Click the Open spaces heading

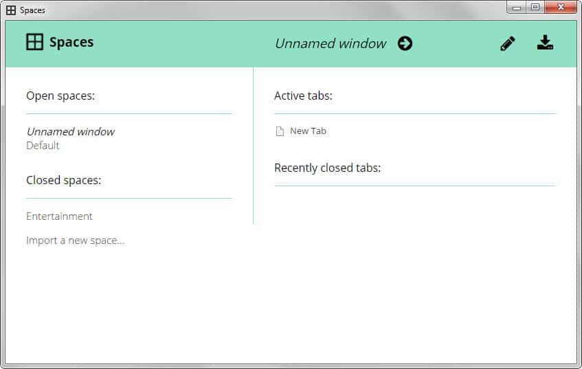pos(60,96)
